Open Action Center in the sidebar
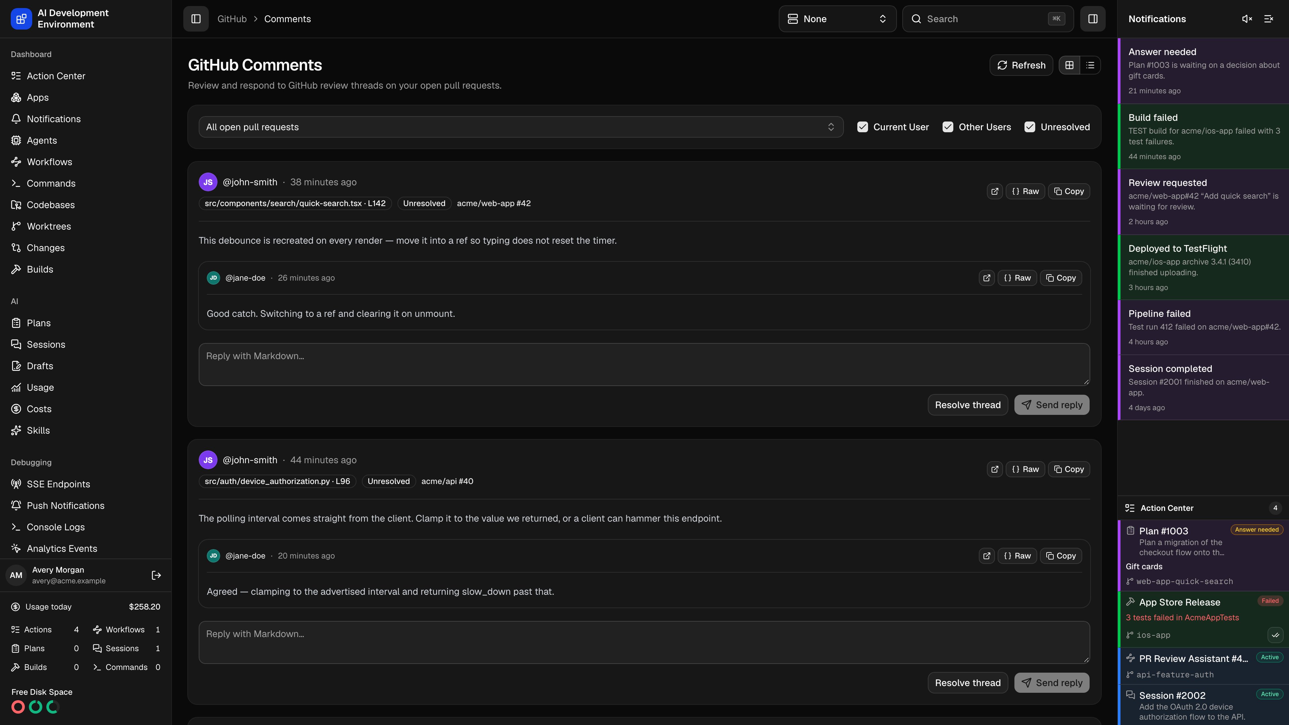 click(86, 76)
